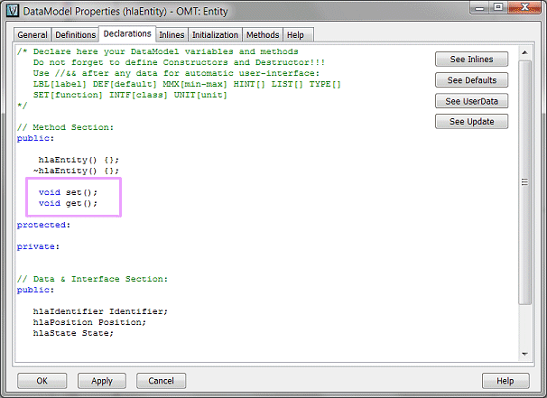
Task: Select the Declarations tab
Action: (x=127, y=34)
